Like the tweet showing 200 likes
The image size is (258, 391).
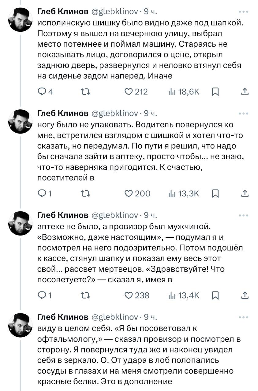[137, 193]
